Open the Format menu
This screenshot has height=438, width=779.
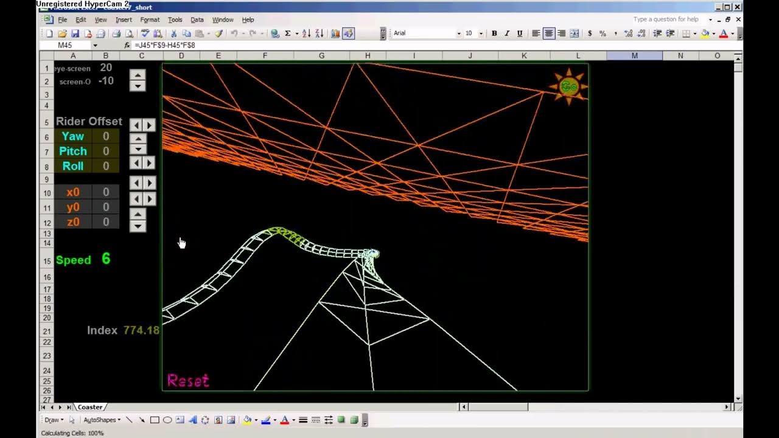150,19
